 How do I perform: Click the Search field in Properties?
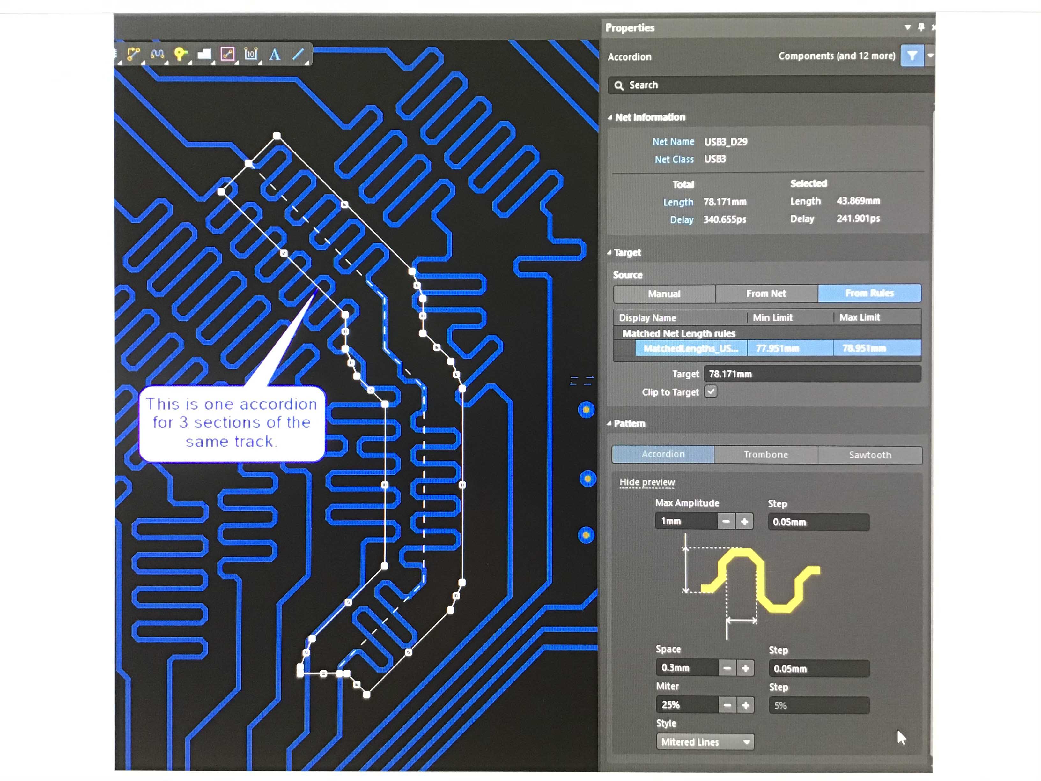(772, 85)
